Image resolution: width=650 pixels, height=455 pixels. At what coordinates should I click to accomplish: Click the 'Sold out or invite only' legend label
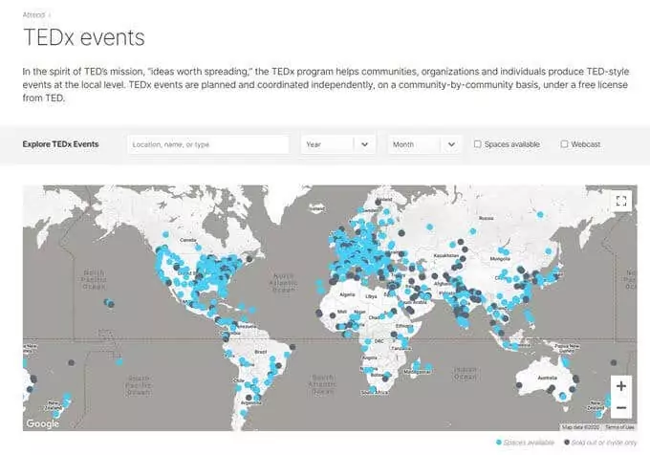[604, 443]
